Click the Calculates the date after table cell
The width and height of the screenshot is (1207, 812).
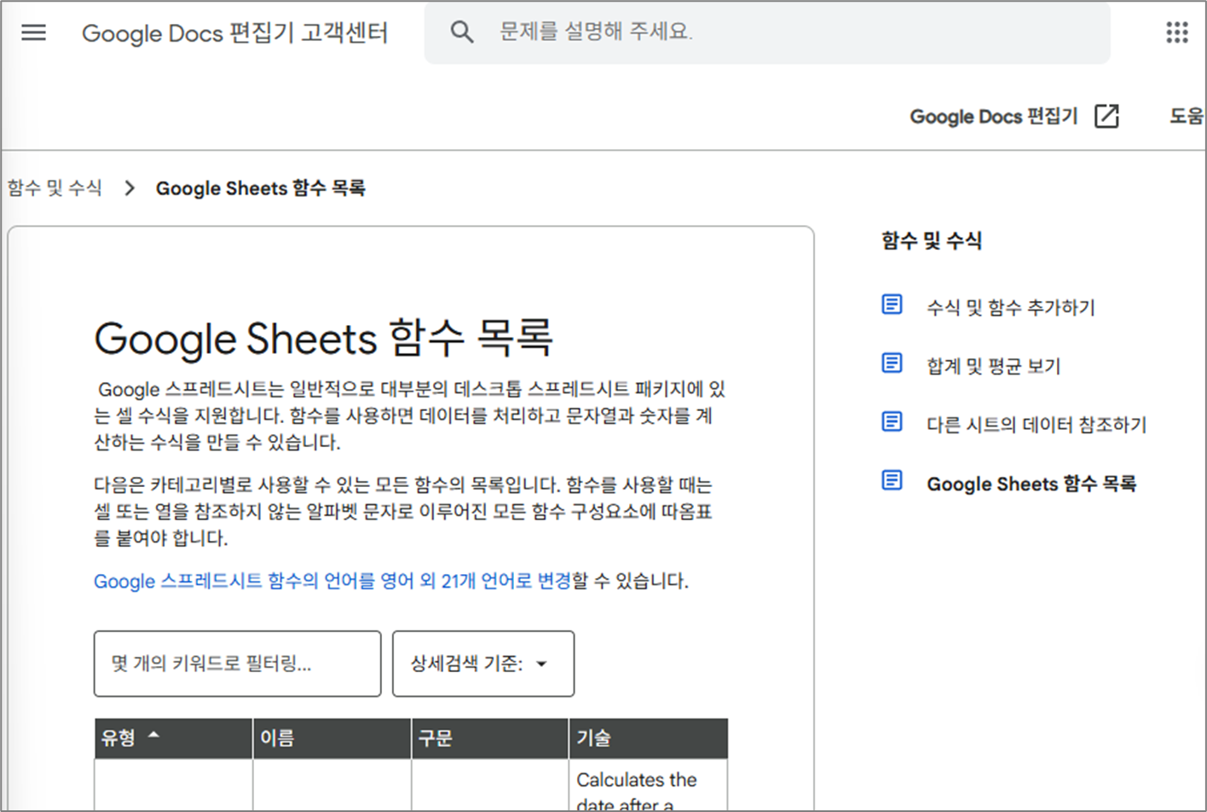coord(649,786)
